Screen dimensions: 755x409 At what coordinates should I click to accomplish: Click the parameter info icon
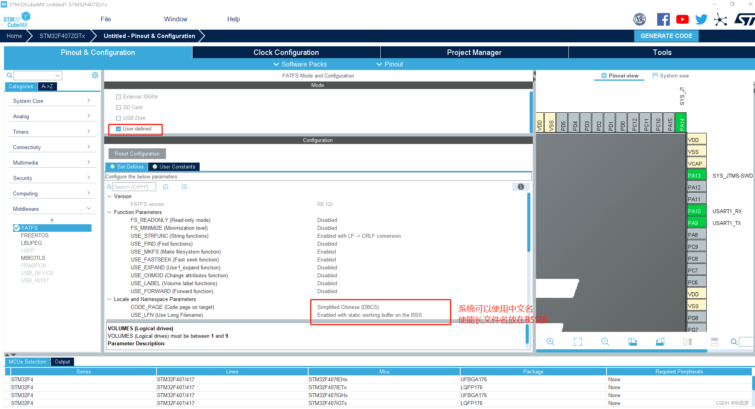pyautogui.click(x=521, y=187)
